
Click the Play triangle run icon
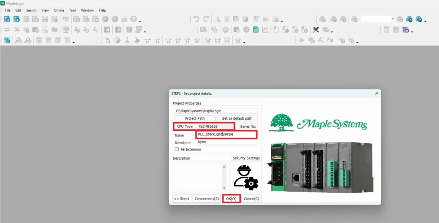point(301,40)
